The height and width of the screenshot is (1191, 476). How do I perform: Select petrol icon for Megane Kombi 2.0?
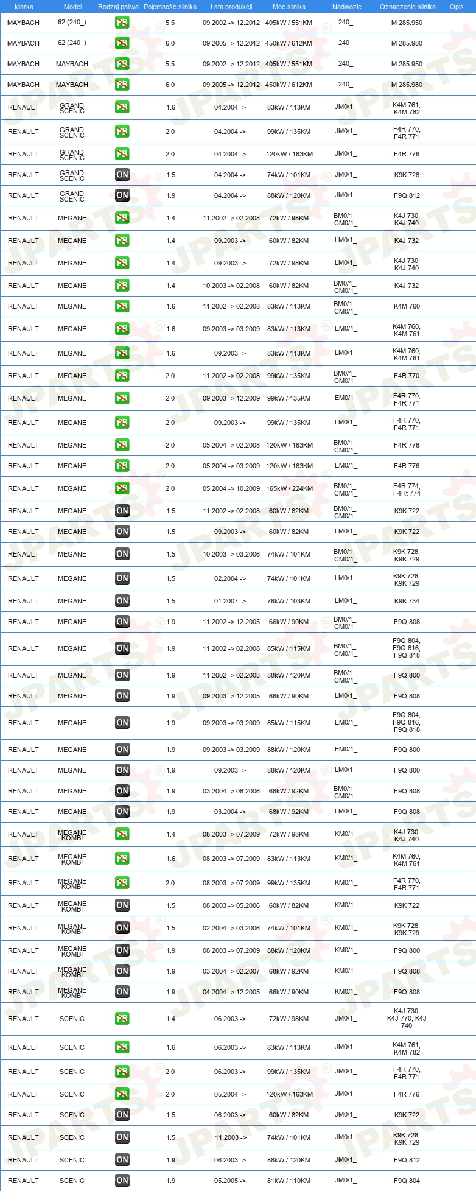click(x=122, y=883)
